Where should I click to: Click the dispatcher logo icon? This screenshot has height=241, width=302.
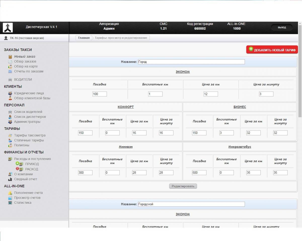(8, 28)
